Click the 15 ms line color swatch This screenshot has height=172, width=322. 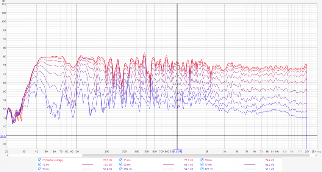169,160
